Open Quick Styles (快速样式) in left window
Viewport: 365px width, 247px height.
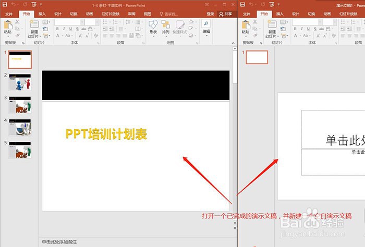(x=180, y=27)
